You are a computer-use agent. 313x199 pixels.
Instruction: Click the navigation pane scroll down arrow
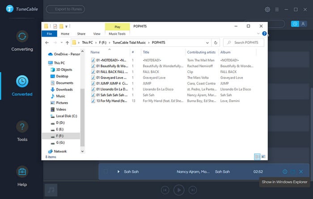(x=82, y=151)
